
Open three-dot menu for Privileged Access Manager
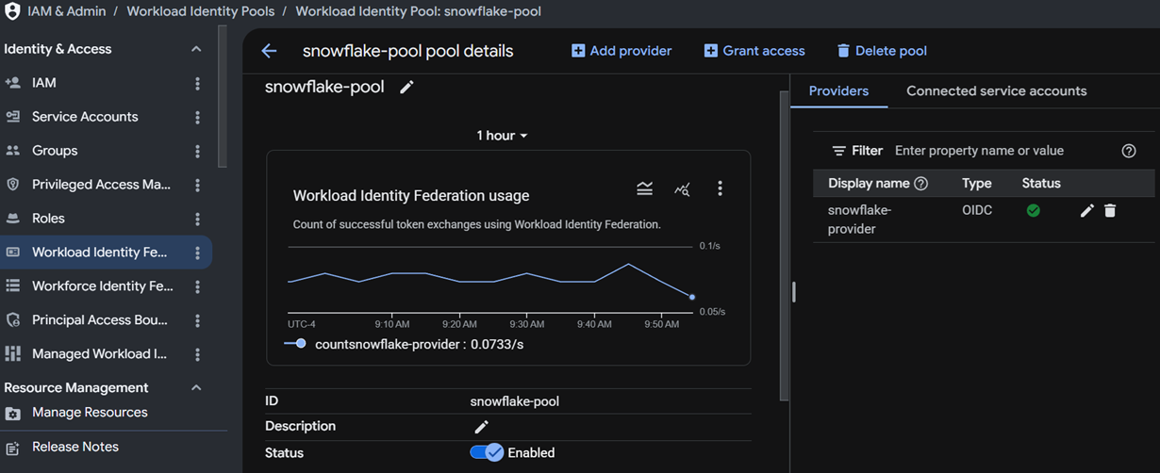pyautogui.click(x=197, y=185)
